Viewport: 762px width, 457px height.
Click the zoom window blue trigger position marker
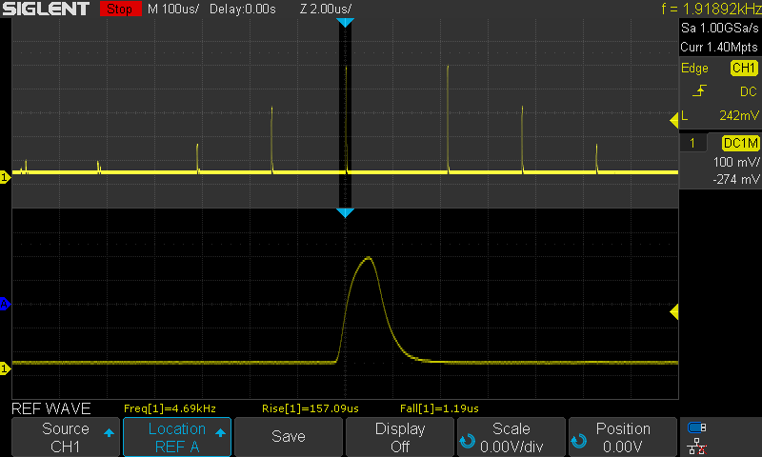345,212
